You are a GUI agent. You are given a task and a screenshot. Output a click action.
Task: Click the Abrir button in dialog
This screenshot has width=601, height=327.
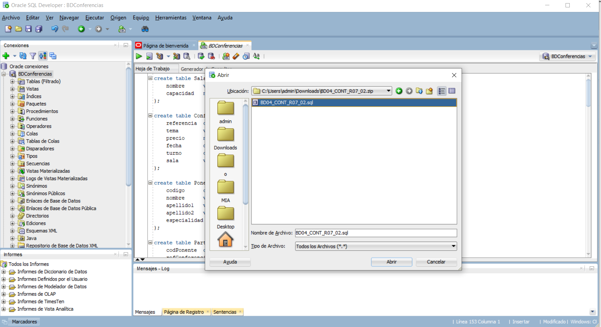(x=391, y=262)
